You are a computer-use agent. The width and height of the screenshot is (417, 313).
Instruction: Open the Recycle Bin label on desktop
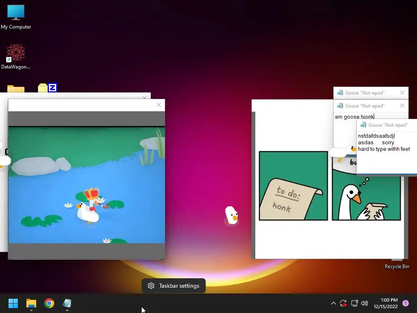point(397,267)
